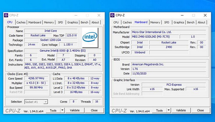Select the SPD tab in left CPU-Z window
215x122 pixels.
[60, 22]
